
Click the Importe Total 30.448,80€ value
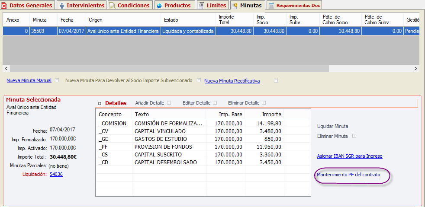point(63,157)
